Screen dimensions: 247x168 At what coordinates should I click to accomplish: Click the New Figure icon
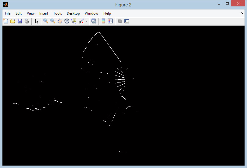(6, 21)
